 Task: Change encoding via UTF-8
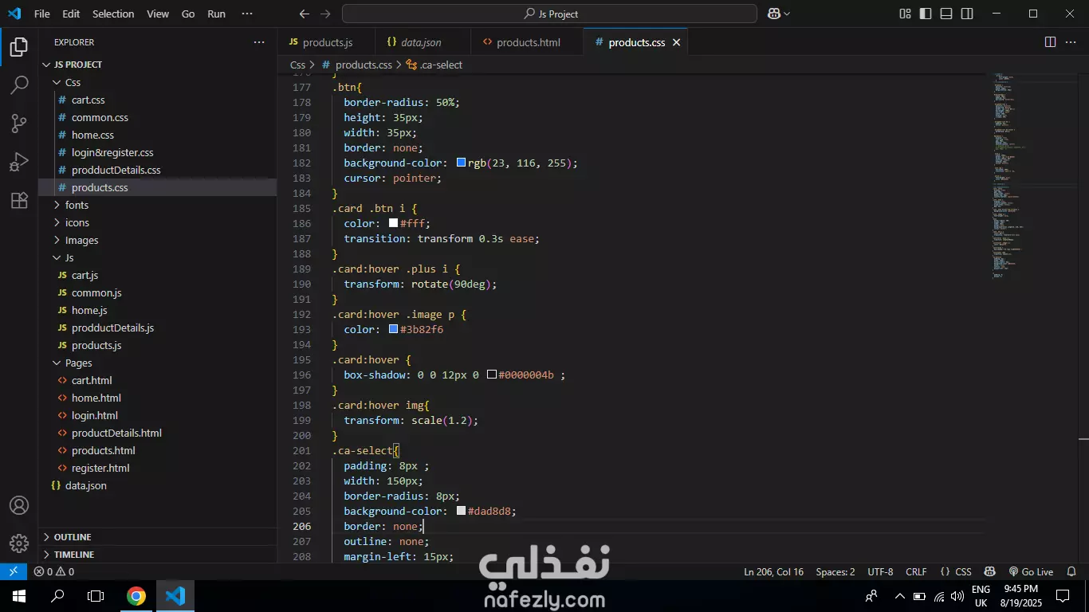880,571
